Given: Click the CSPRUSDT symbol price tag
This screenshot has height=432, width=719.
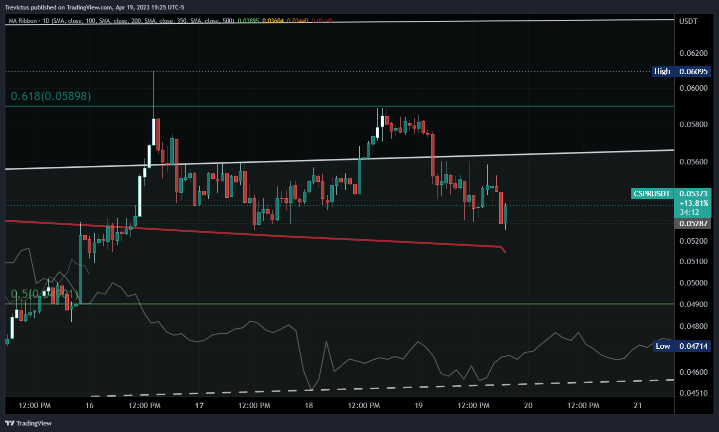Looking at the screenshot, I should 652,194.
